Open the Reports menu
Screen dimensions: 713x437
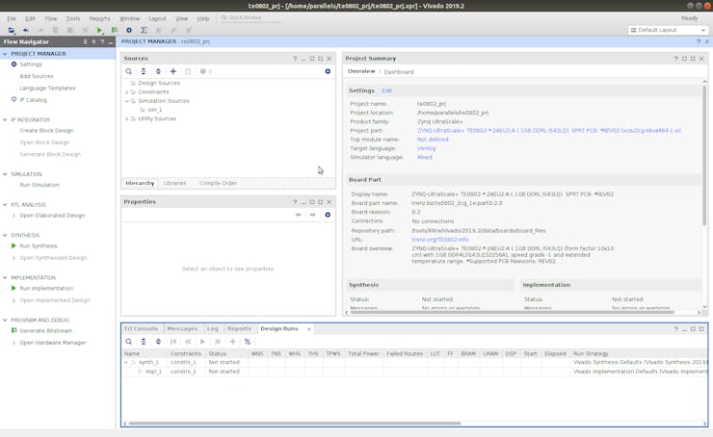click(x=99, y=18)
